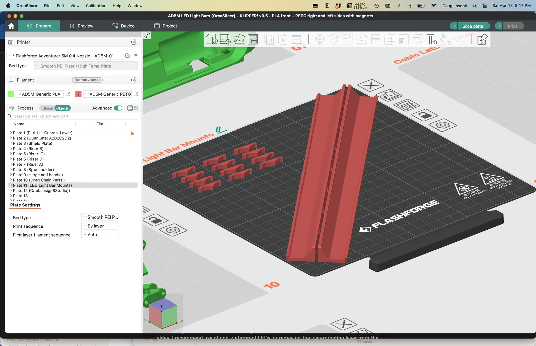Click the Paste toolbar icon
This screenshot has width=536, height=346.
click(x=283, y=39)
